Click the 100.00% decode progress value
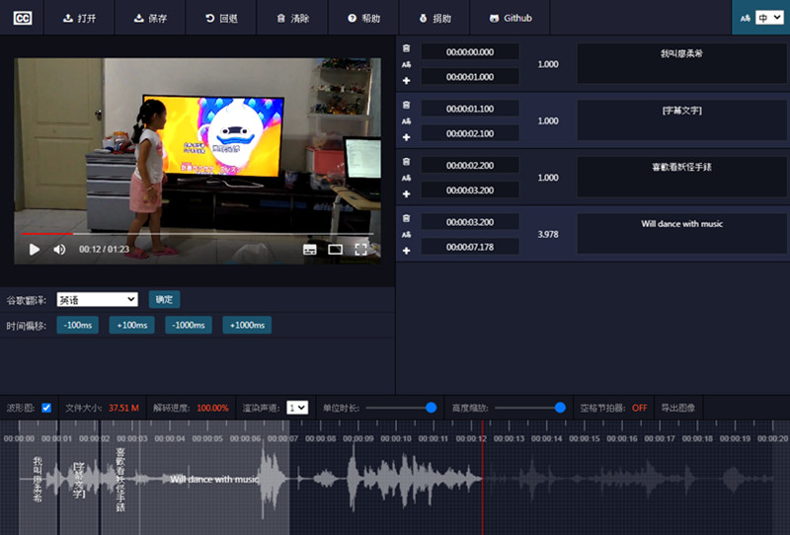Screen dimensions: 790x535 pos(212,408)
